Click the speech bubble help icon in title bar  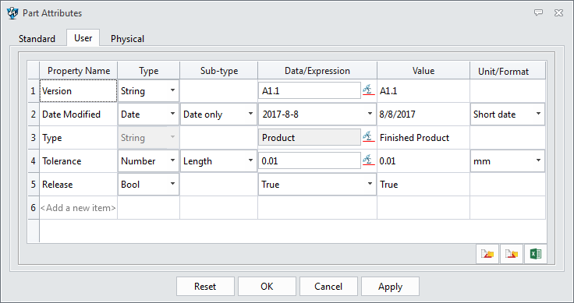[x=538, y=12]
